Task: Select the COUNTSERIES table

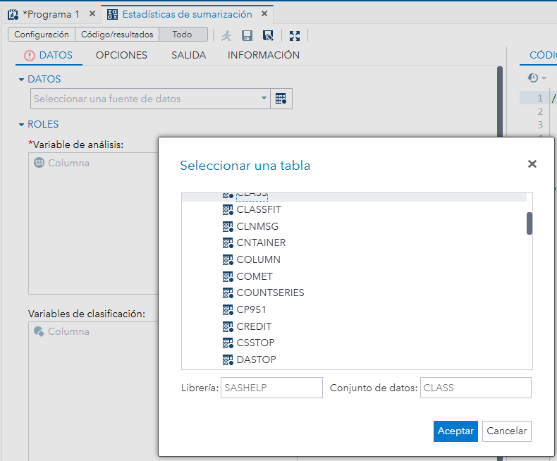Action: (x=270, y=293)
